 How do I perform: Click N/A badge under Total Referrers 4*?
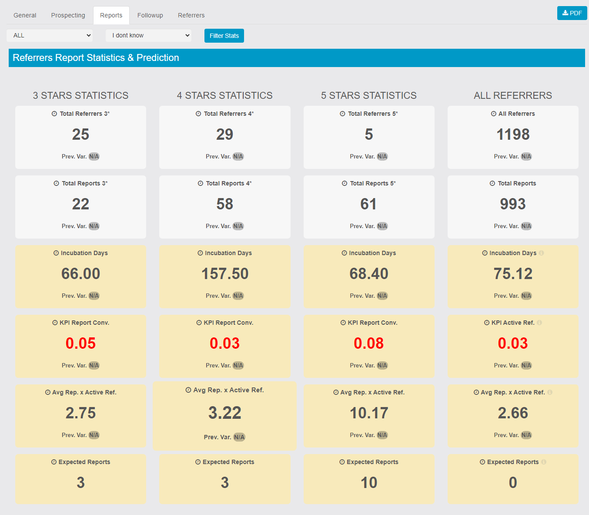(238, 156)
